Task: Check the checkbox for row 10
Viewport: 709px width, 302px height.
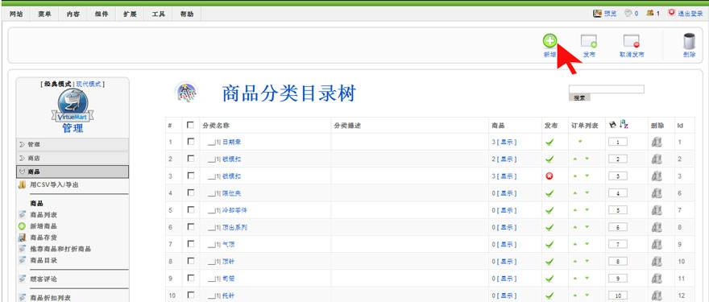Action: pos(190,296)
